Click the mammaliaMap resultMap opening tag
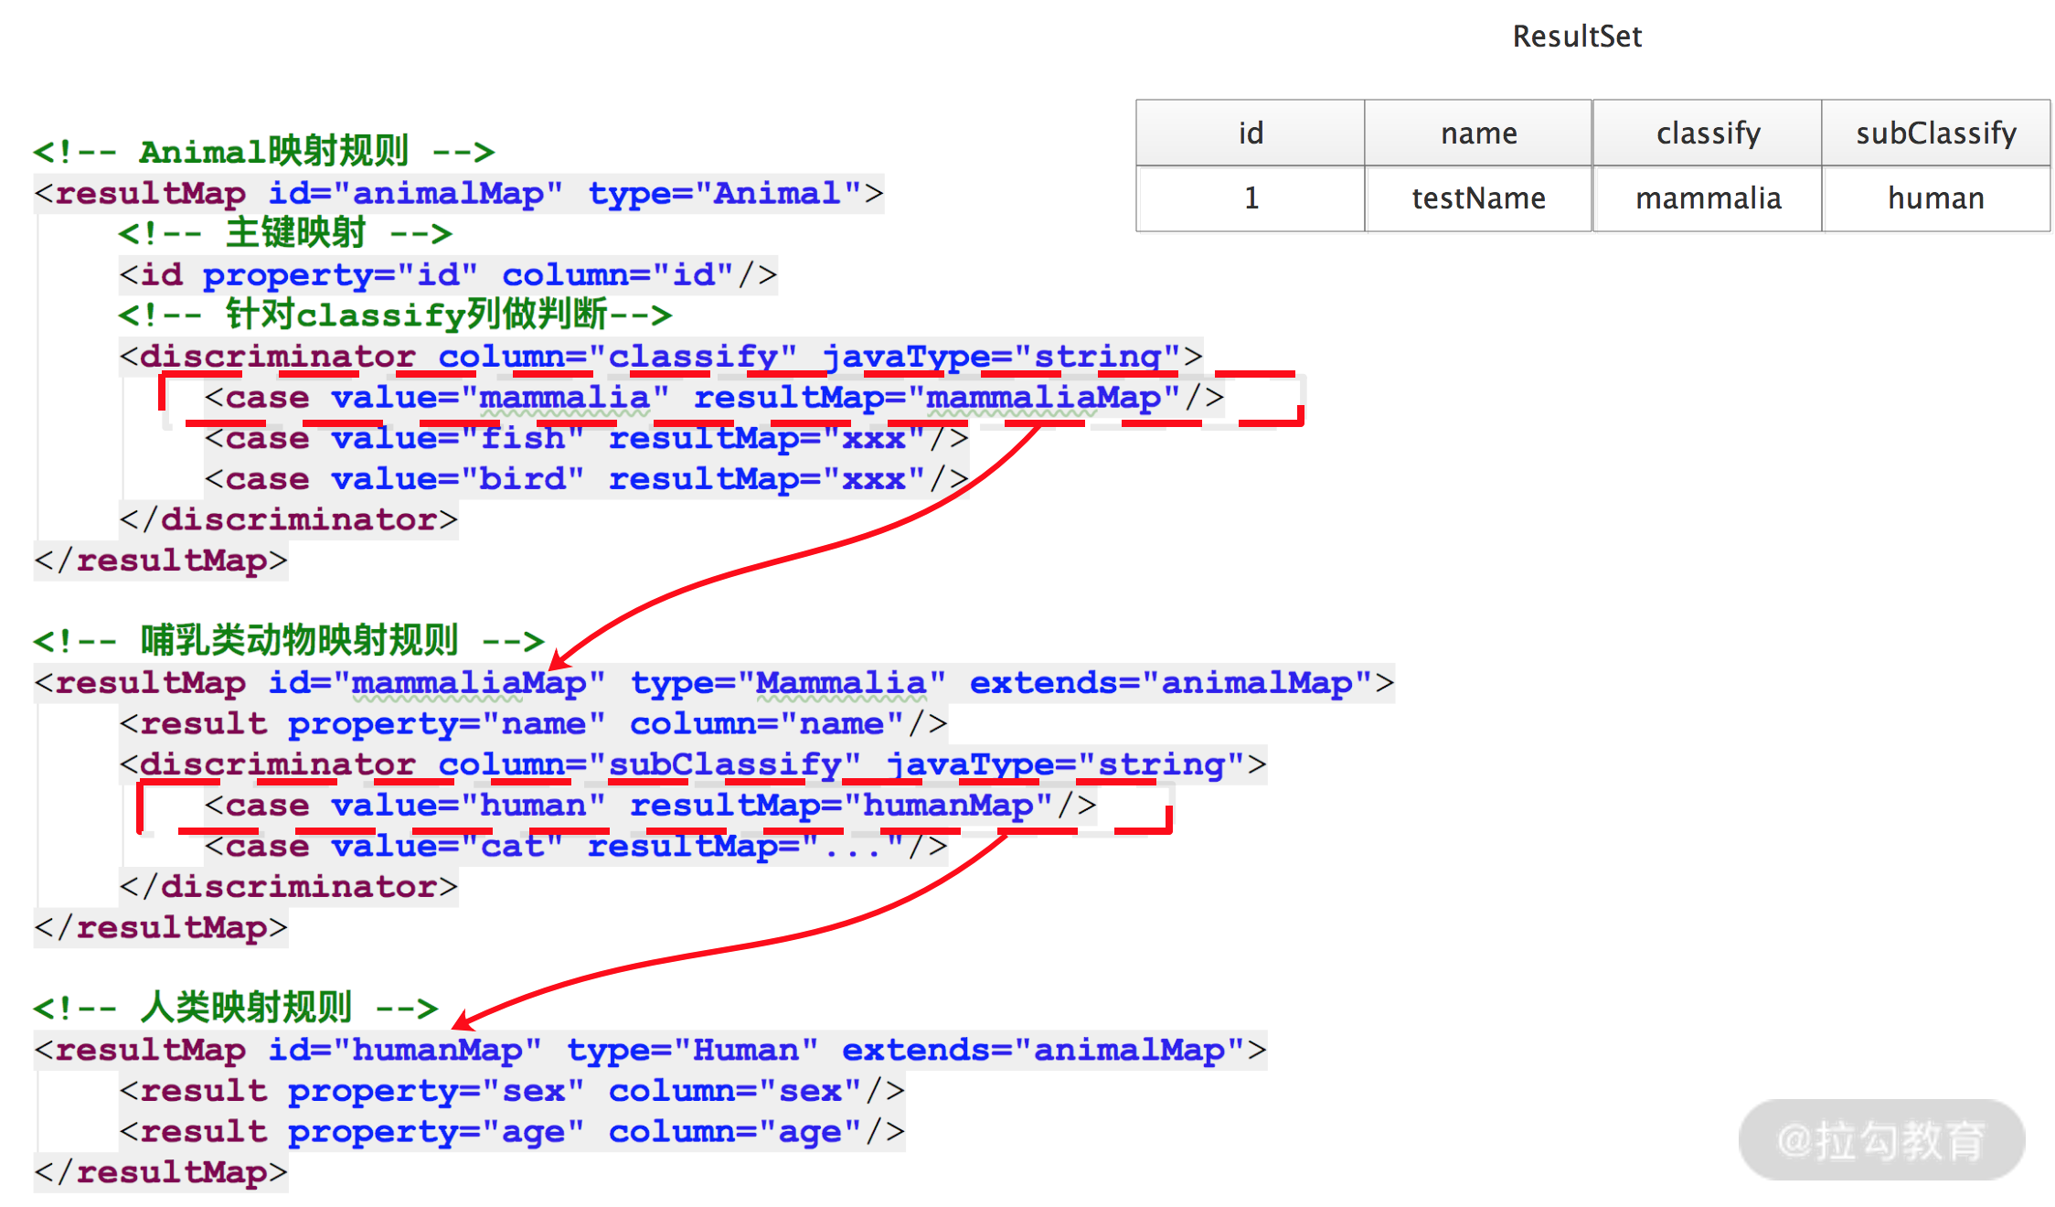The image size is (2055, 1207). coord(713,683)
